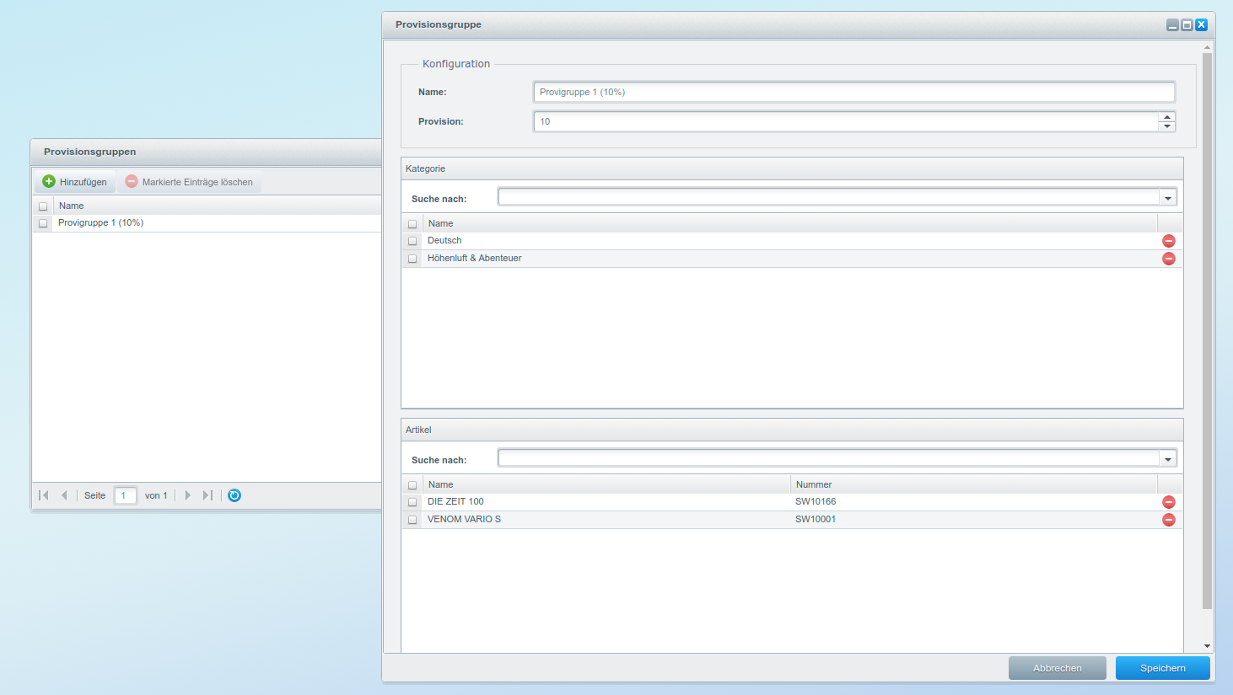Check the Deutsch category checkbox

(x=412, y=241)
